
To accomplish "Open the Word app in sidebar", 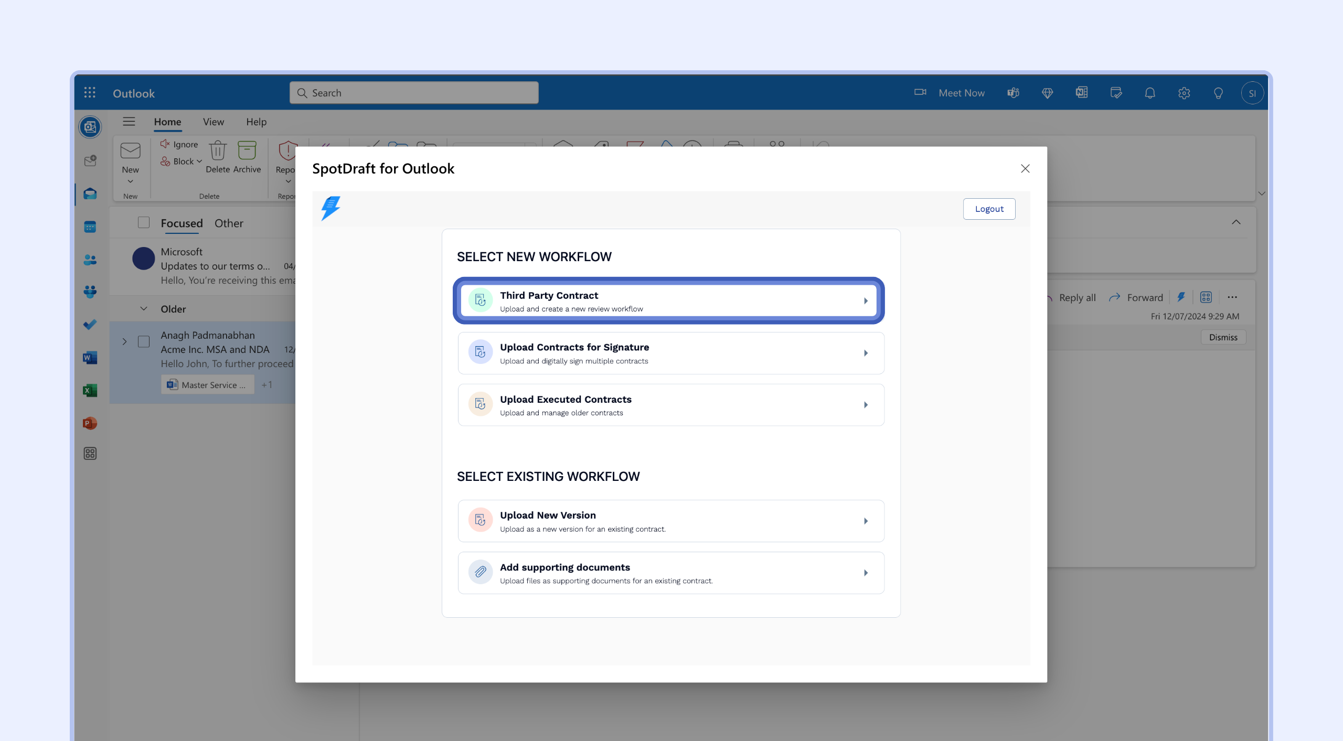I will click(90, 358).
